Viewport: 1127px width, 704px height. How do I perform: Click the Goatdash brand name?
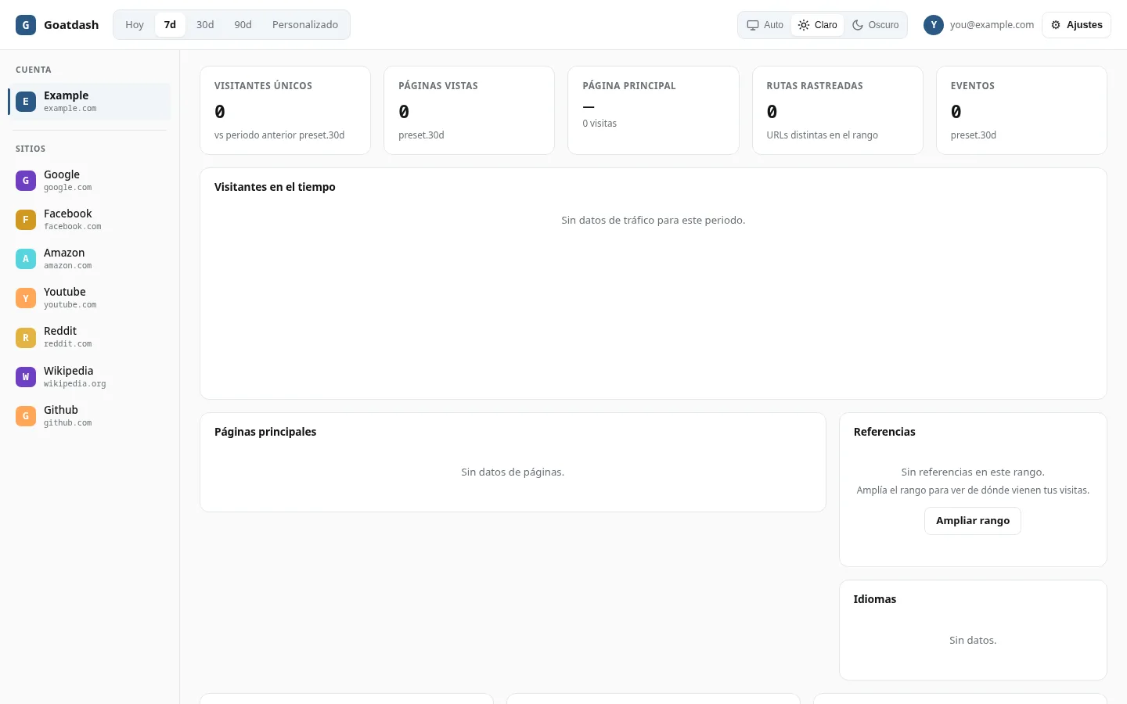point(71,25)
